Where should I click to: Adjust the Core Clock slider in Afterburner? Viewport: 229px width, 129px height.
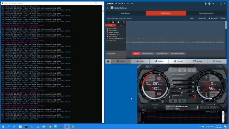coord(182,89)
